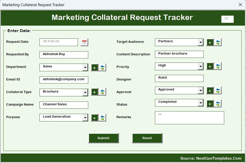The height and width of the screenshot is (163, 246).
Task: Add a new Collateral Type with plus icon
Action: click(x=94, y=92)
